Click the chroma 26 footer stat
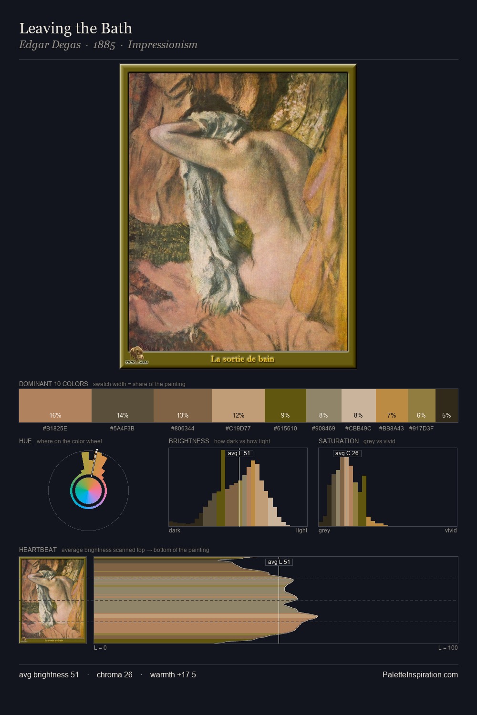Image resolution: width=477 pixels, height=715 pixels. pyautogui.click(x=114, y=674)
